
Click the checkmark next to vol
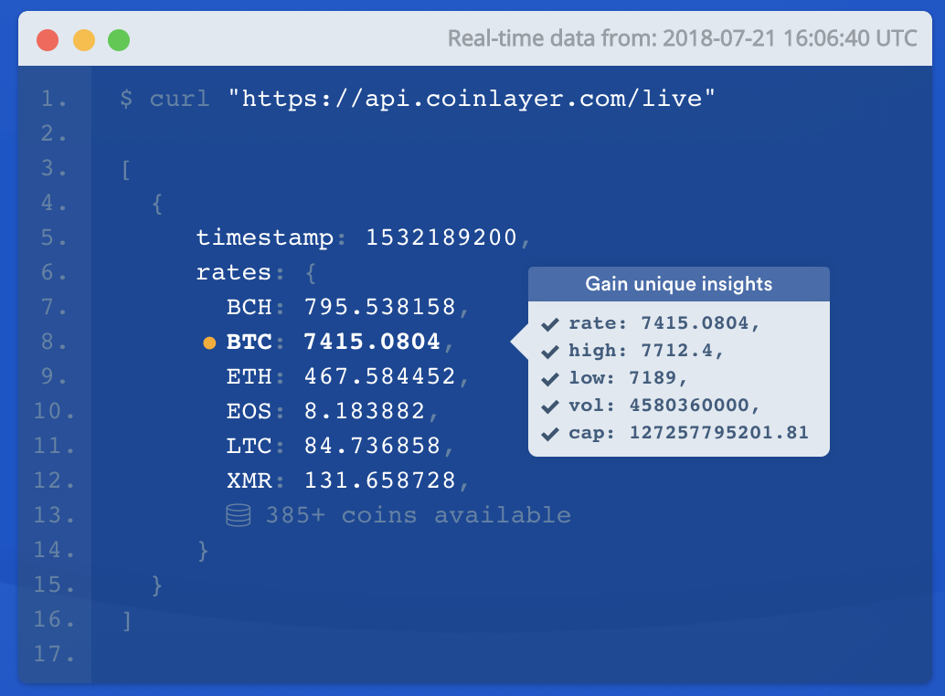pos(549,407)
